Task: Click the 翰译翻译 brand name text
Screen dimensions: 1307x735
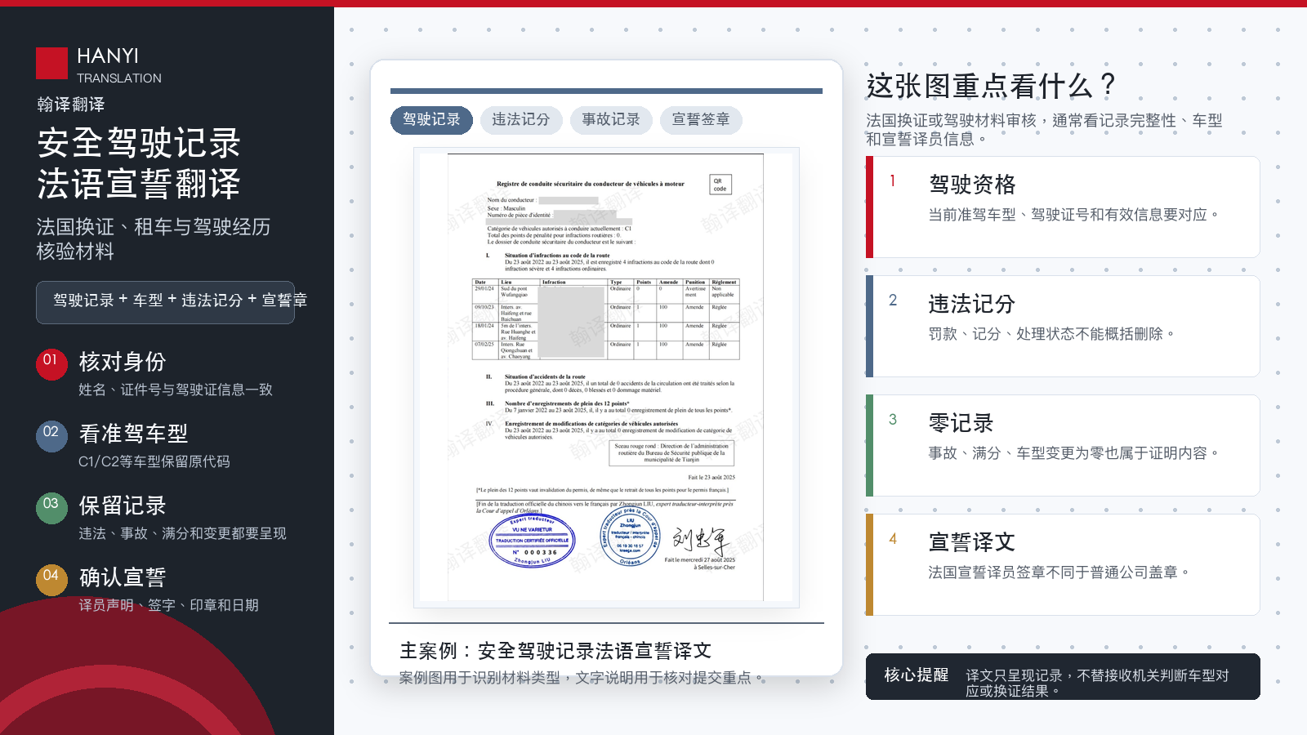Action: (x=70, y=105)
